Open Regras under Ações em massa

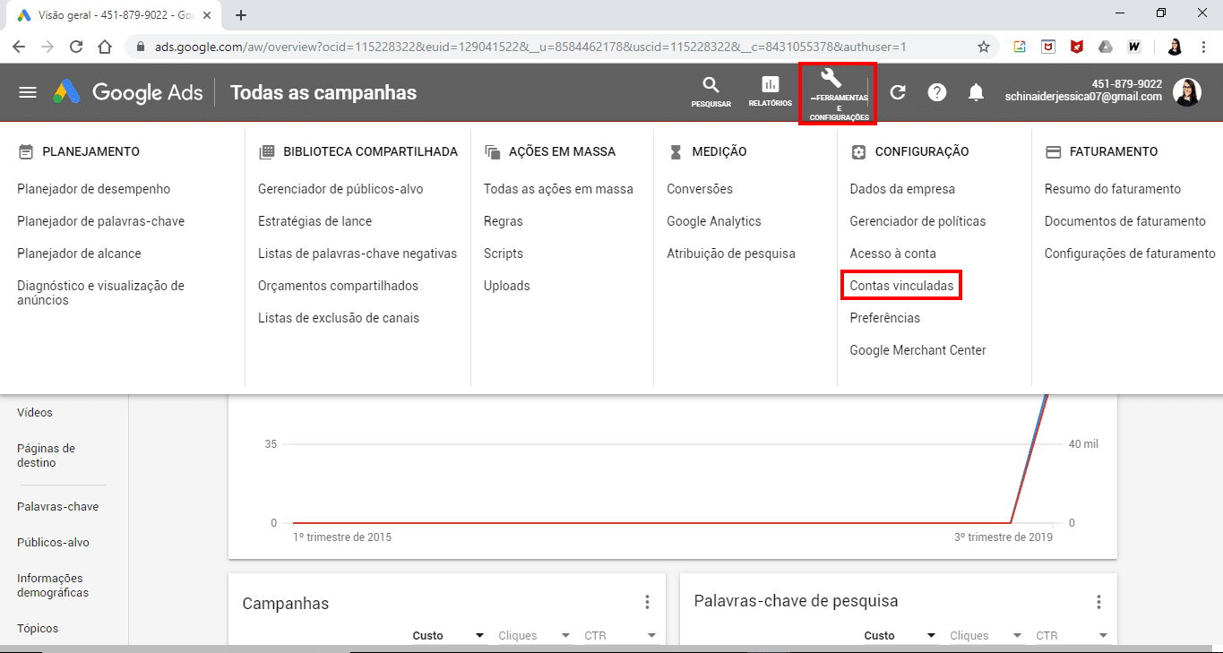pyautogui.click(x=503, y=221)
